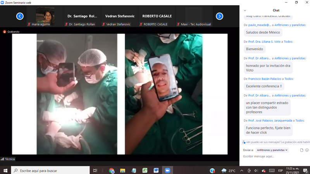Click the taskbar search box
This screenshot has width=310, height=174.
click(x=50, y=171)
